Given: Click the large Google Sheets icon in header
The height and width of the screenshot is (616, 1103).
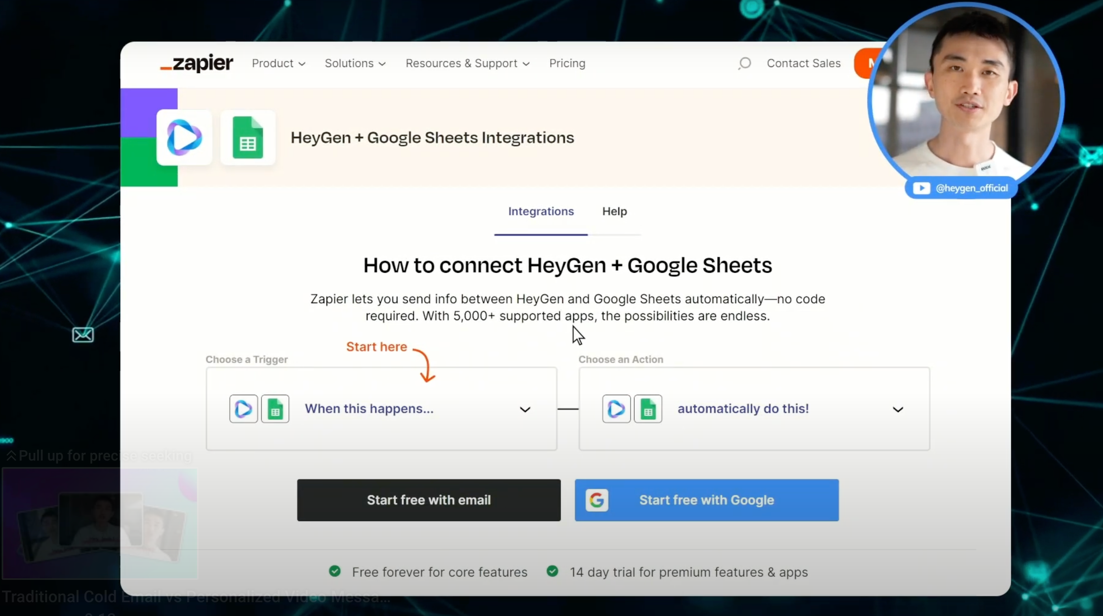Looking at the screenshot, I should click(x=248, y=138).
